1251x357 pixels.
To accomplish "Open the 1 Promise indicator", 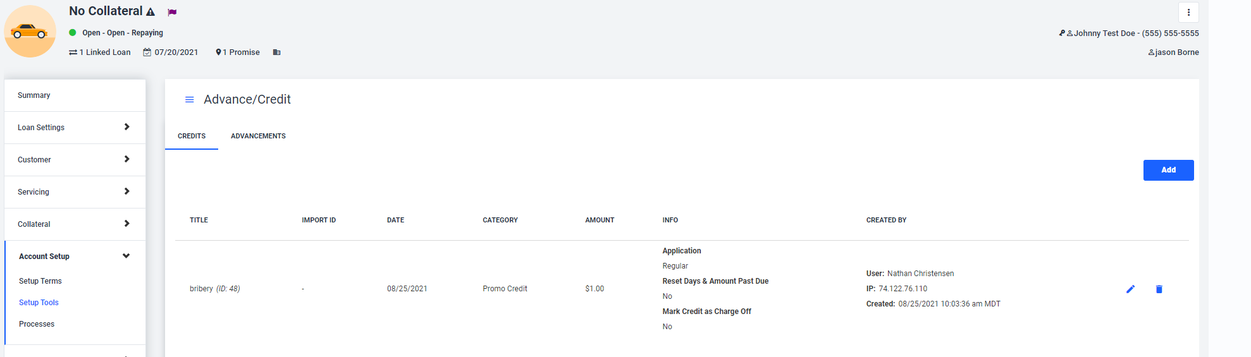I will pos(238,52).
